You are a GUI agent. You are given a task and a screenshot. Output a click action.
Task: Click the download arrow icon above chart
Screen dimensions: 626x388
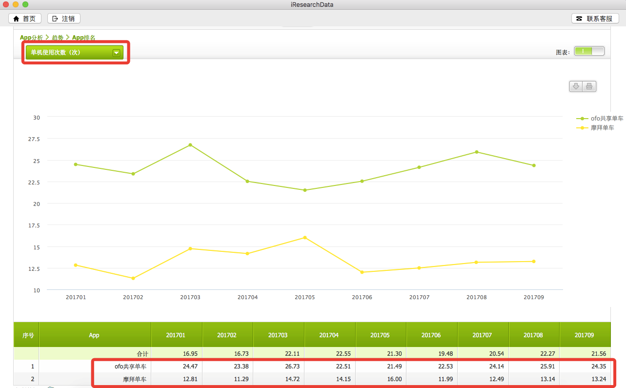(x=576, y=86)
